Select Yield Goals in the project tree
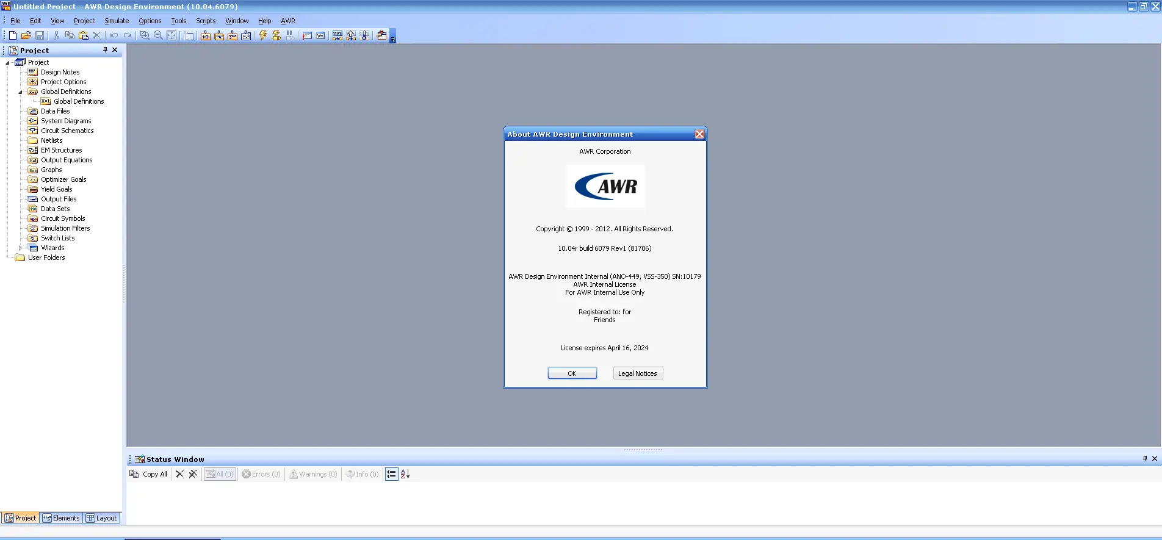The height and width of the screenshot is (540, 1162). (56, 189)
